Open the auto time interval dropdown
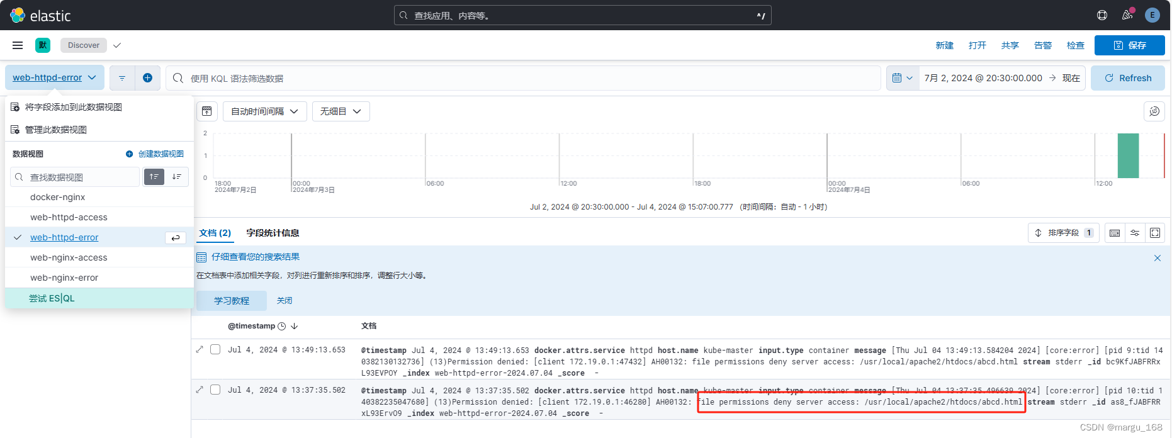 [x=264, y=111]
